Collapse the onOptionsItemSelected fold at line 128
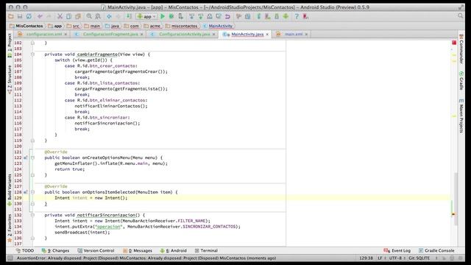471x265 pixels. (x=32, y=192)
